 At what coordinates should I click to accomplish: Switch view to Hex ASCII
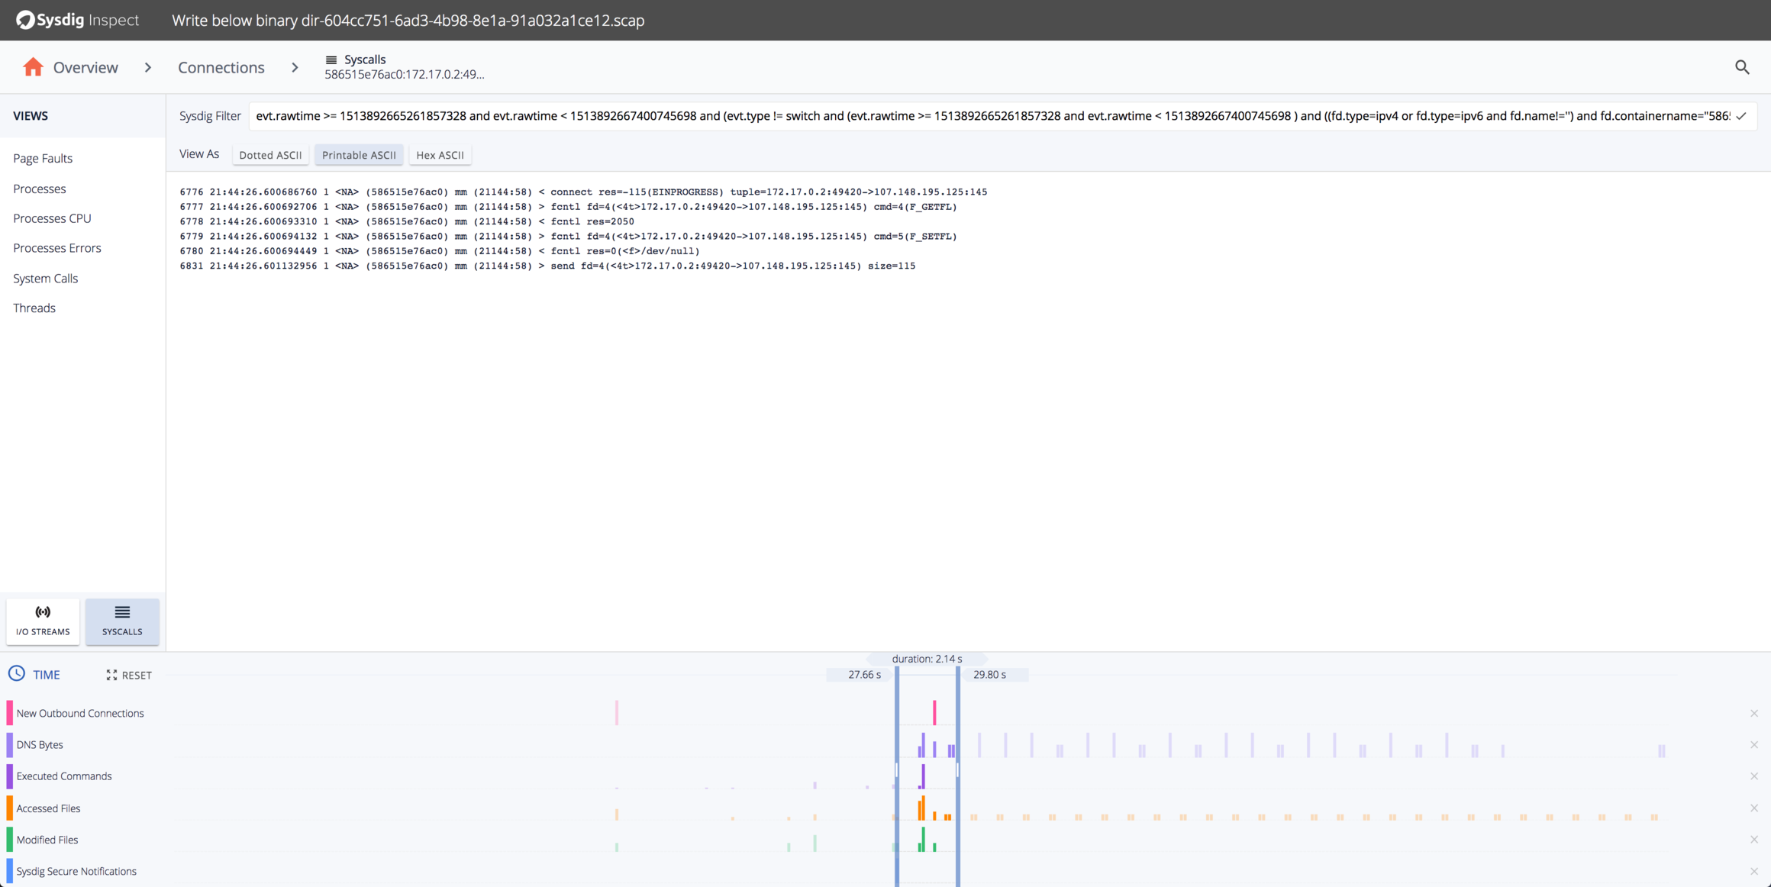click(440, 155)
